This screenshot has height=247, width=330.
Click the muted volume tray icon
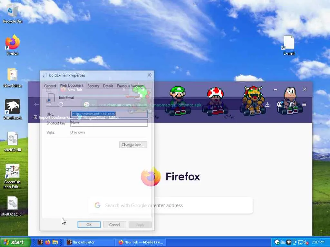point(306,242)
